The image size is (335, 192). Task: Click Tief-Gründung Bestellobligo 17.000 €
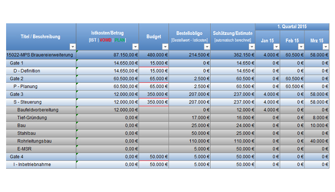coord(189,118)
